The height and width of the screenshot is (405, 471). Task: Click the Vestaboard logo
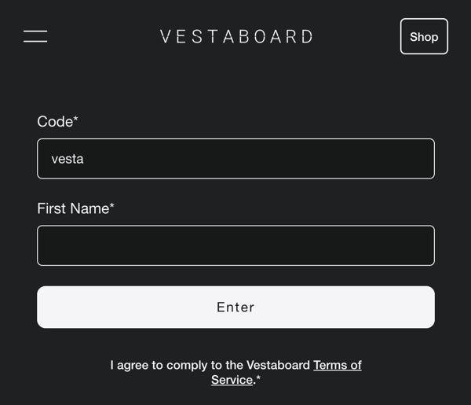[236, 37]
